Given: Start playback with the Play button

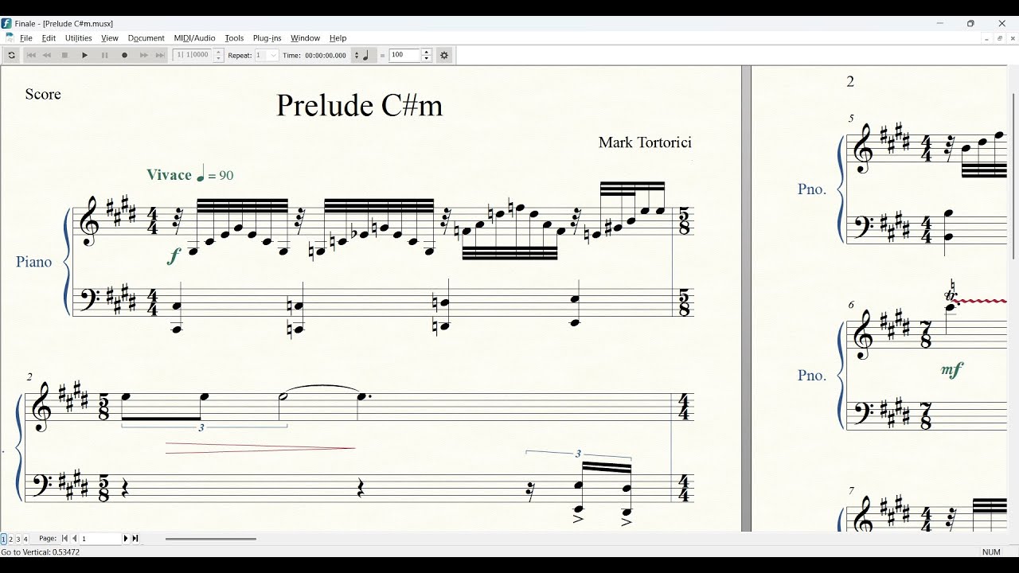Looking at the screenshot, I should point(85,55).
